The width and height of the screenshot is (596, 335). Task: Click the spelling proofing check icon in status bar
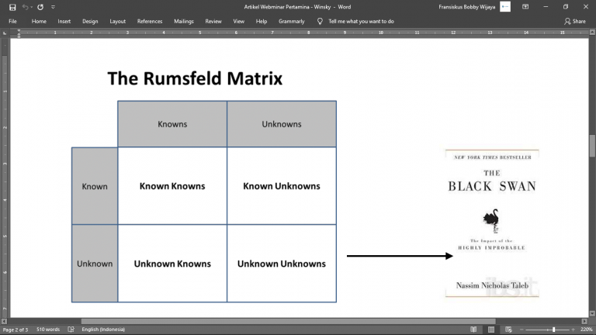[x=71, y=330]
